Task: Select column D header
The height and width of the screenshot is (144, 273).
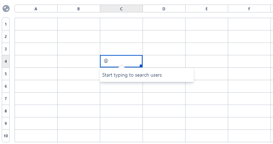Action: 164,9
